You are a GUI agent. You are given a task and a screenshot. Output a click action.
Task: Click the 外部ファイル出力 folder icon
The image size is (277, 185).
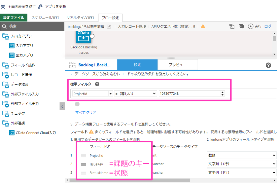point(6,104)
